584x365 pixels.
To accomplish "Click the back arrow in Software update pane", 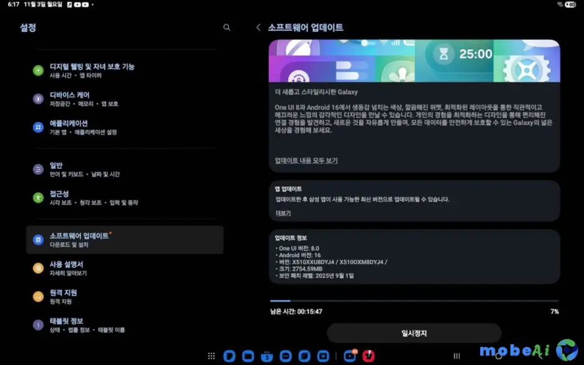I will click(x=258, y=28).
